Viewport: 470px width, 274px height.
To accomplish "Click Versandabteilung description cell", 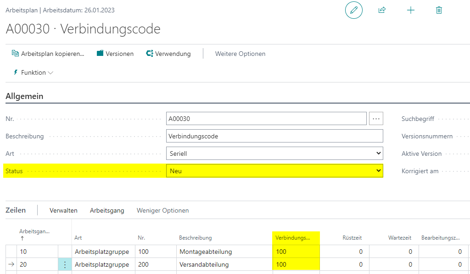I will (x=224, y=264).
